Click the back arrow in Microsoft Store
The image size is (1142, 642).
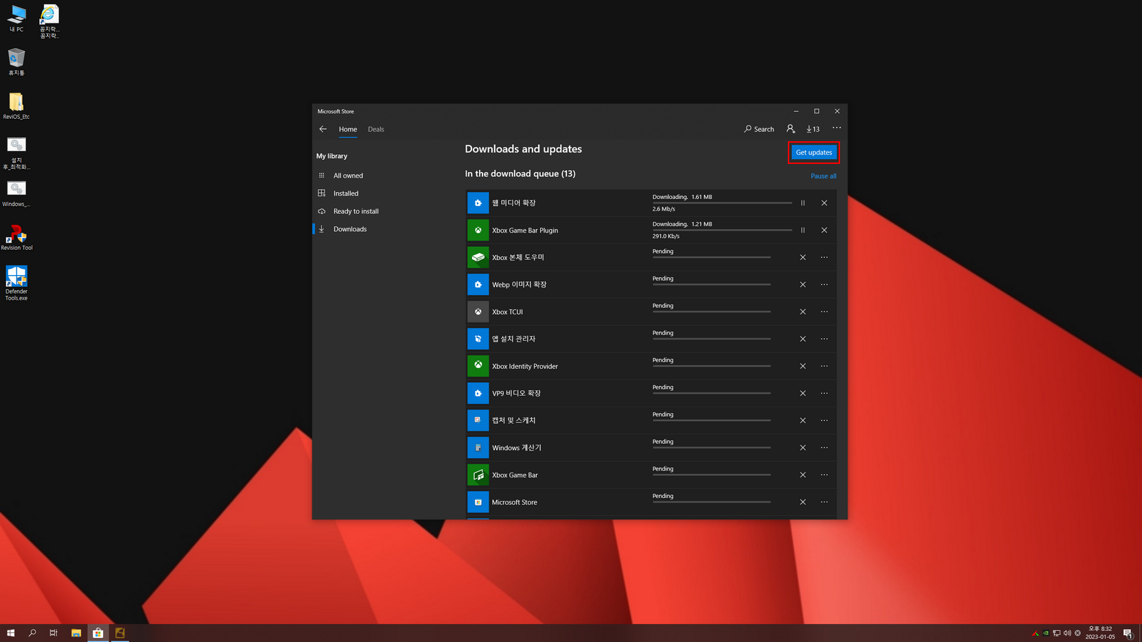(x=323, y=129)
